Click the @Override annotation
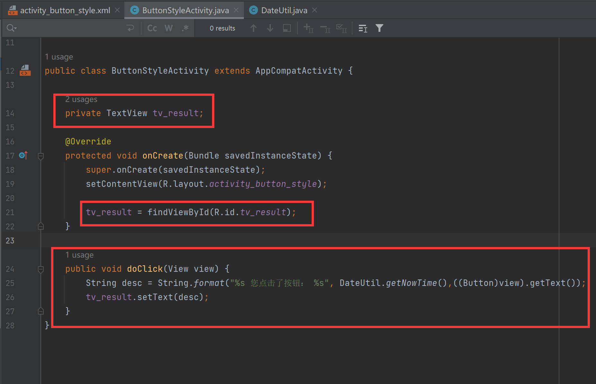This screenshot has height=384, width=596. 88,142
